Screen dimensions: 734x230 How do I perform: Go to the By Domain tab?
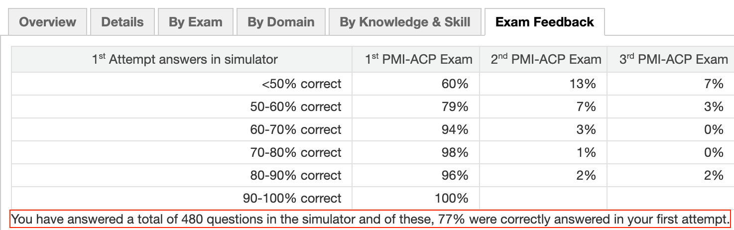281,22
